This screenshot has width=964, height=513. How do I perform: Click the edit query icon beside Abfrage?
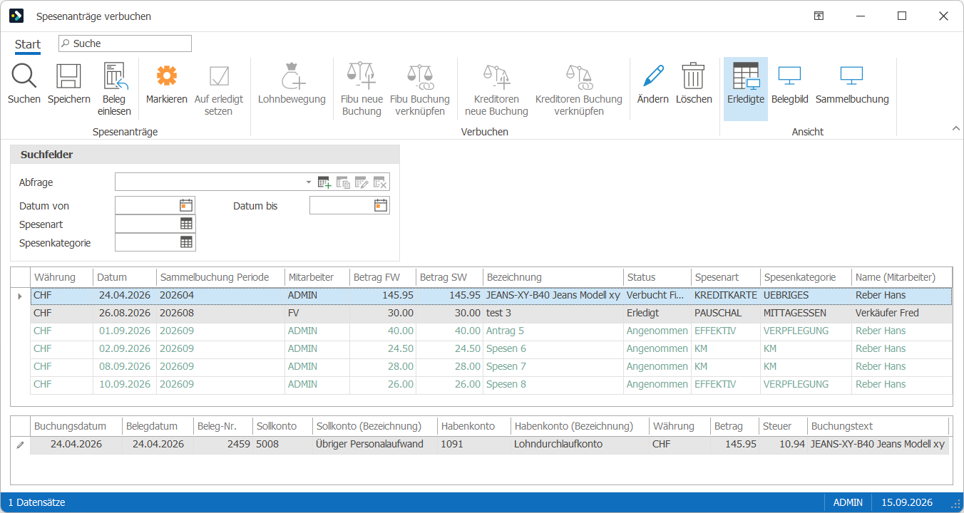coord(361,182)
